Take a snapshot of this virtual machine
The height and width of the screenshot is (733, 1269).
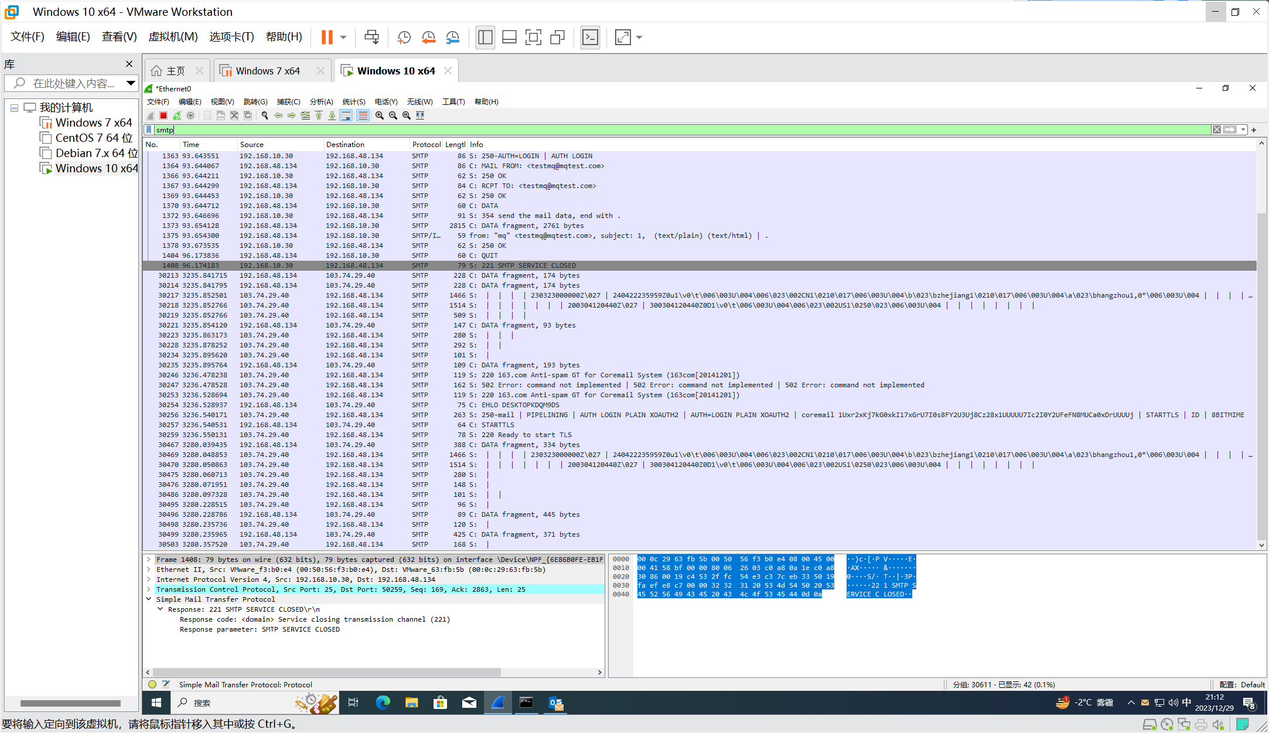pos(404,37)
